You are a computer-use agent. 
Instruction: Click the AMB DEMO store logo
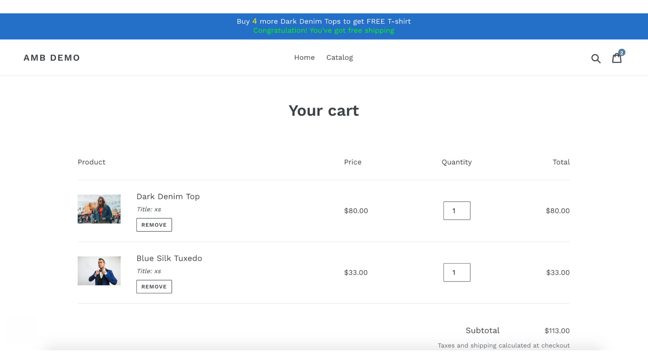click(52, 58)
